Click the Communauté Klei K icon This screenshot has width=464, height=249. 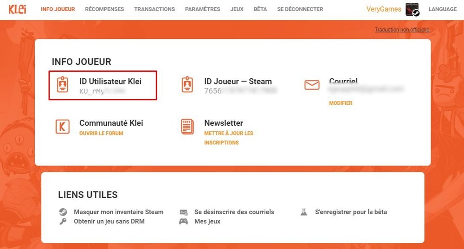click(63, 127)
